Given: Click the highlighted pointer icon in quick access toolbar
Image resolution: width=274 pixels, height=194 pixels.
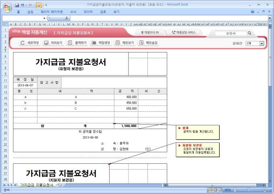Looking at the screenshot, I should (39, 5).
